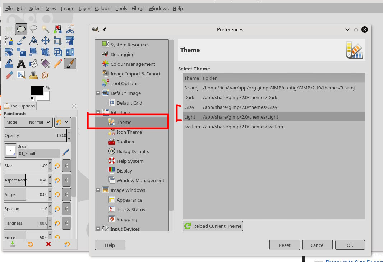
Task: Click the Hardness slider
Action: (26, 223)
